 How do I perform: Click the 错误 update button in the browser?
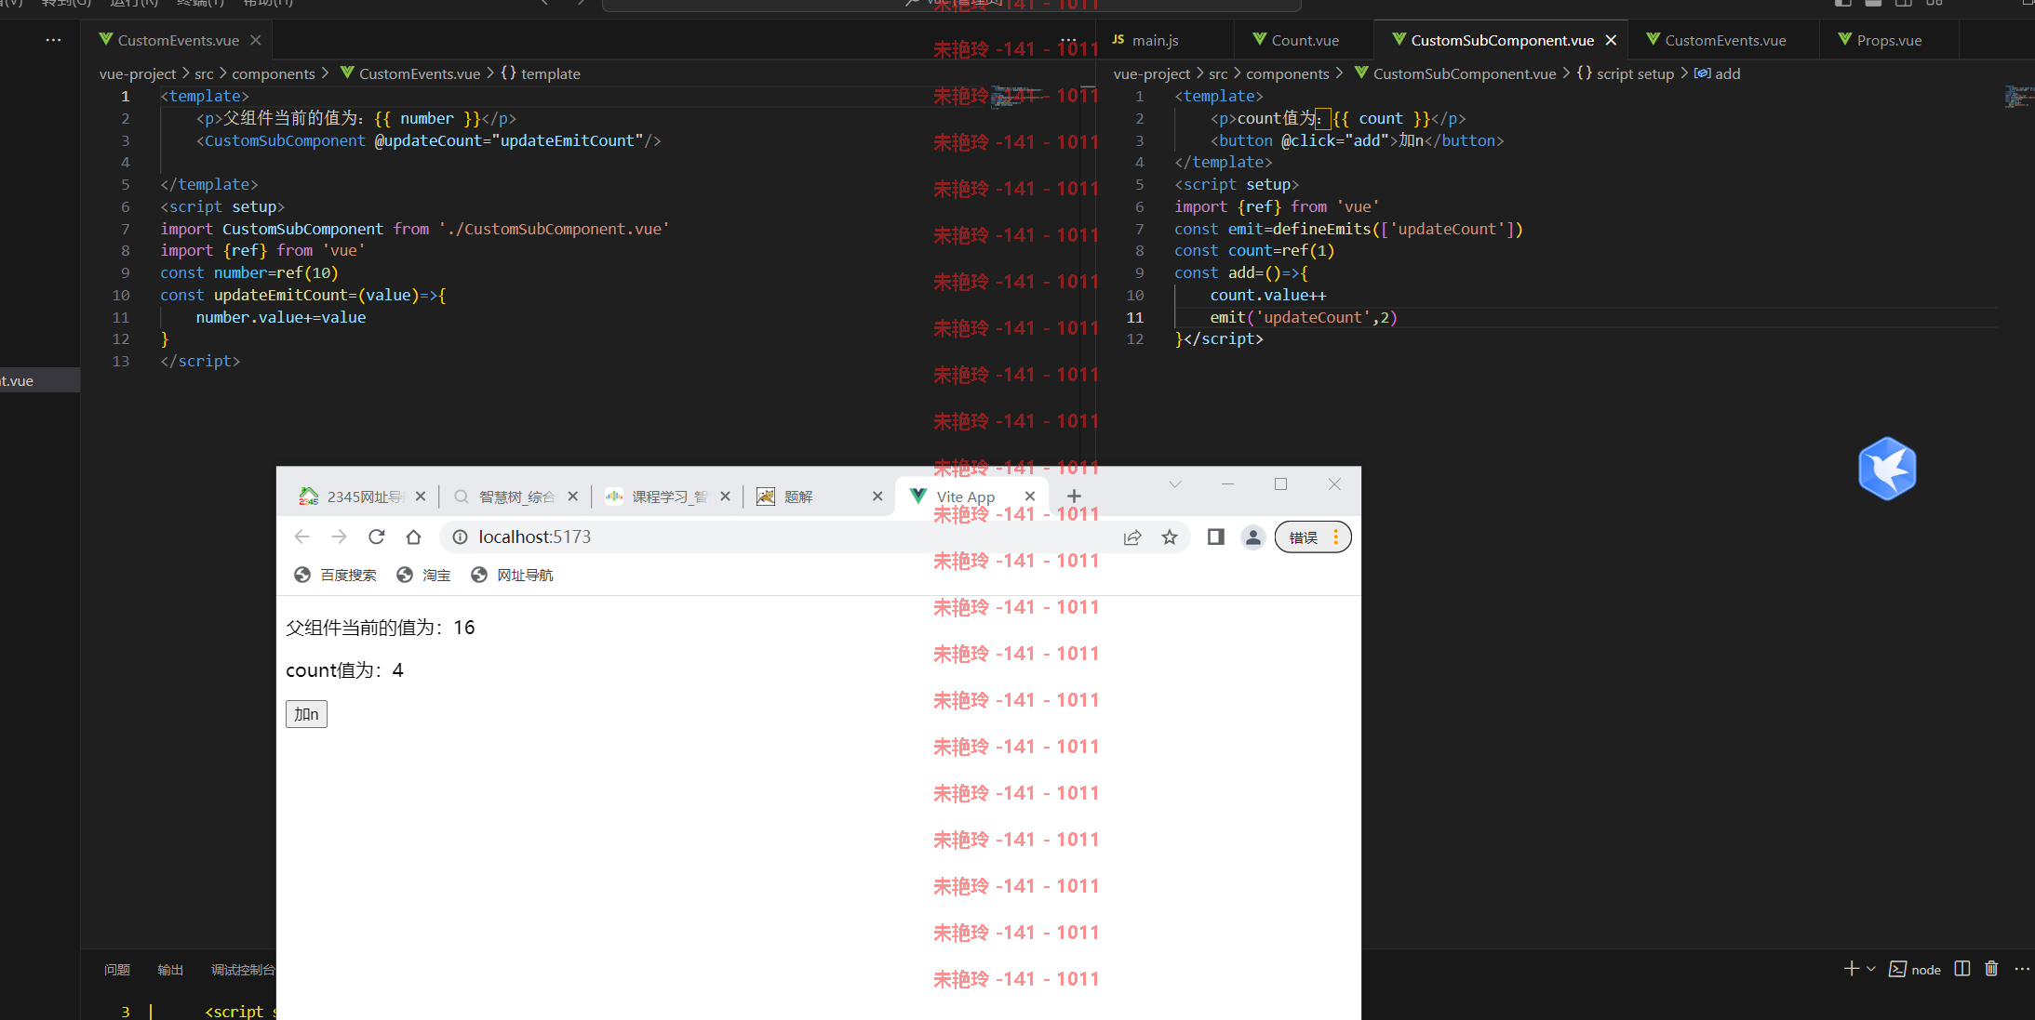tap(1313, 536)
